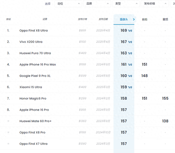Click the 发布价格 table column header
175x153 pixels.
click(83, 19)
